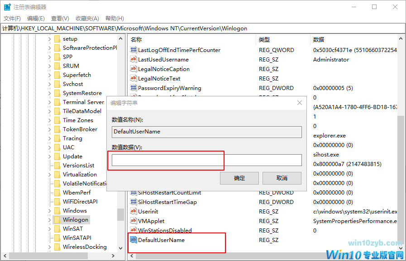Select the WinStationsDisabled value name
406x261 pixels.
point(165,231)
